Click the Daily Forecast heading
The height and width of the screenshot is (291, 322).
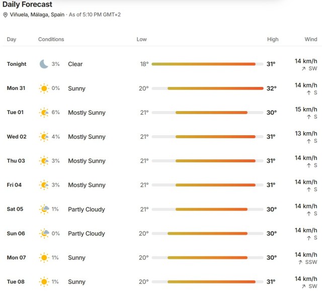tap(27, 5)
